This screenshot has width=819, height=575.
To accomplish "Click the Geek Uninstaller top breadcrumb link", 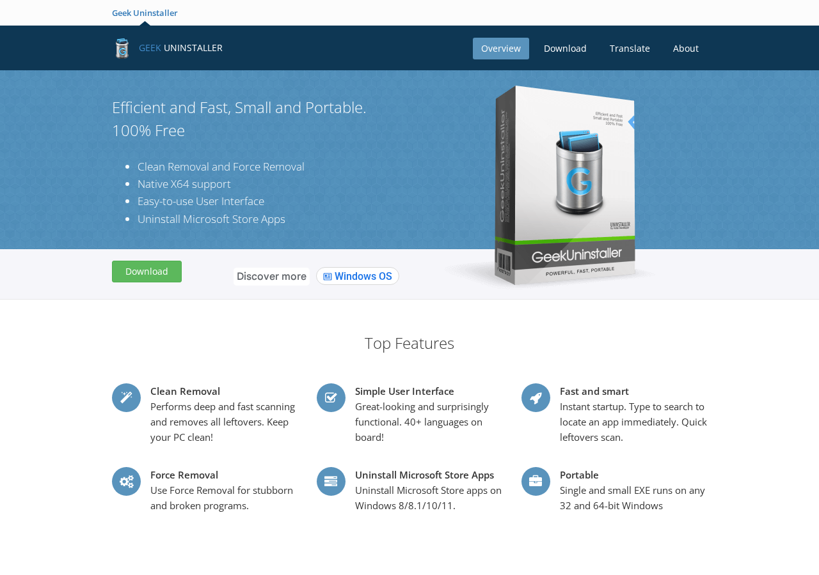I will pyautogui.click(x=145, y=13).
